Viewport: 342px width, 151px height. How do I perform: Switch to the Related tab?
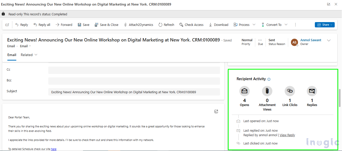tap(29, 55)
